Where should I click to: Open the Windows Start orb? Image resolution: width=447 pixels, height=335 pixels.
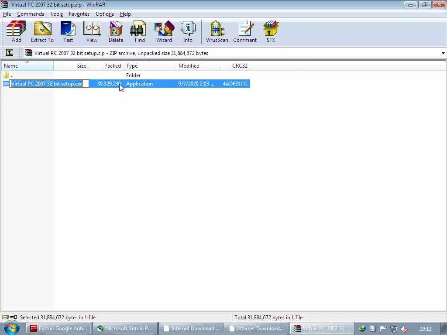(12, 328)
